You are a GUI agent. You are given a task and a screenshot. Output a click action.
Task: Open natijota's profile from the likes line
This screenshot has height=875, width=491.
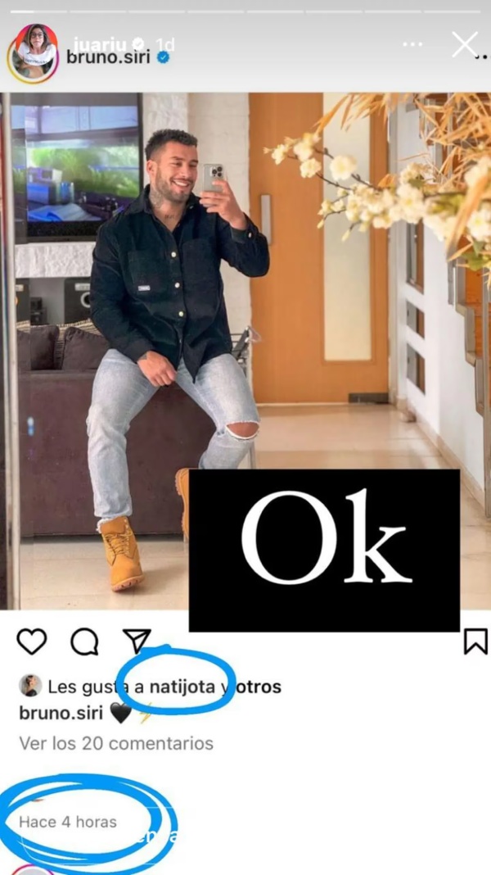point(184,687)
